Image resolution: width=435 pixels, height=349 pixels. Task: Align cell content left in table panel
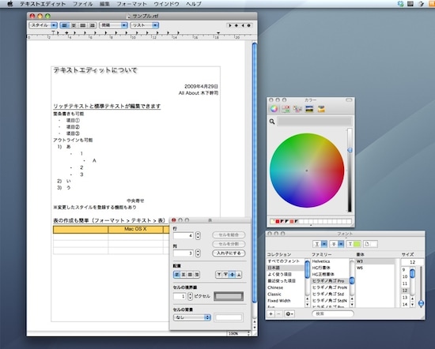[x=176, y=275]
